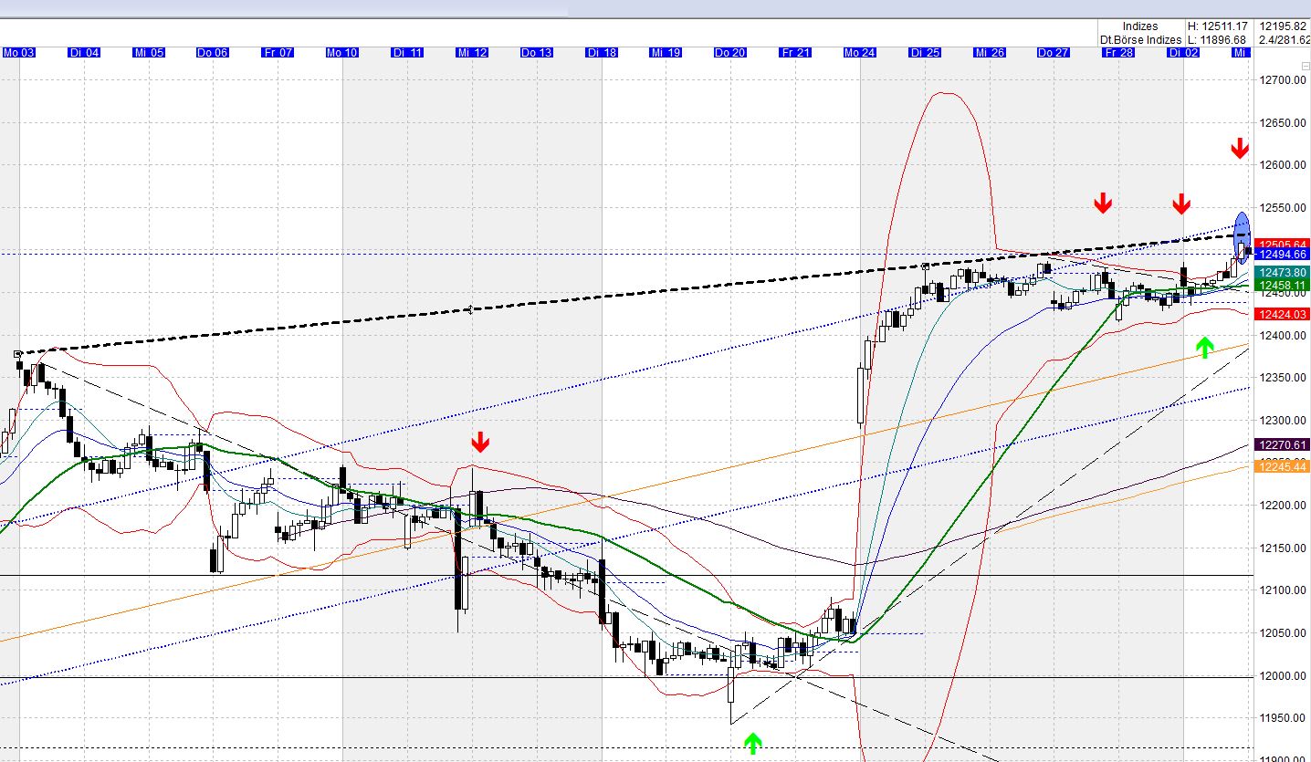Click the teal price tag "12473.80"
1311x762 pixels.
tap(1283, 273)
